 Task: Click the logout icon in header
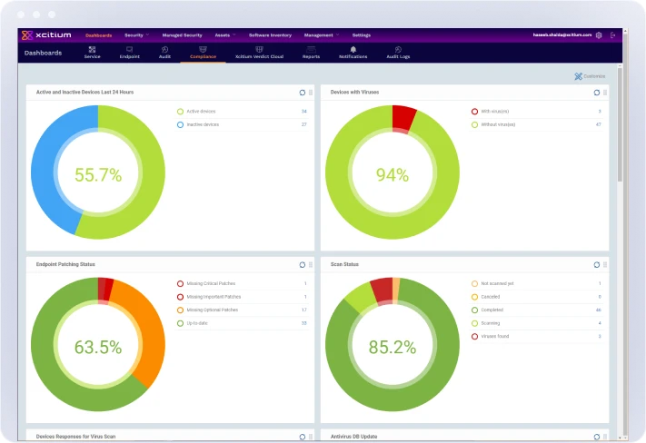pyautogui.click(x=613, y=34)
